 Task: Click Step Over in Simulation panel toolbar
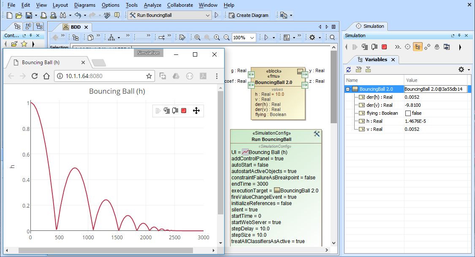375,47
